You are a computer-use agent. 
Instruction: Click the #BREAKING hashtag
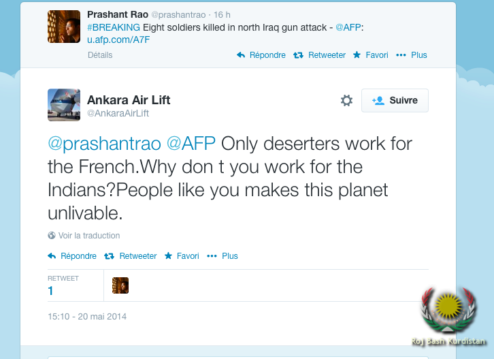(114, 27)
